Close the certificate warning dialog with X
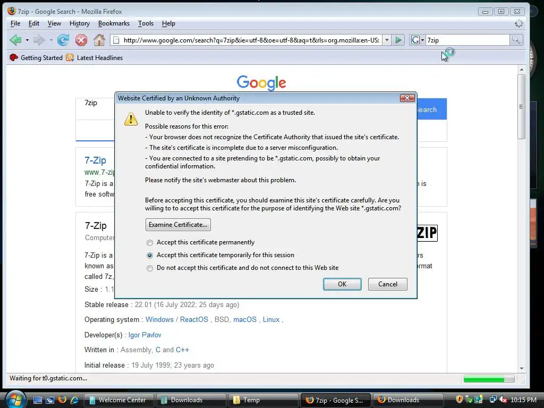Screen dimensions: 544x408 pyautogui.click(x=407, y=98)
